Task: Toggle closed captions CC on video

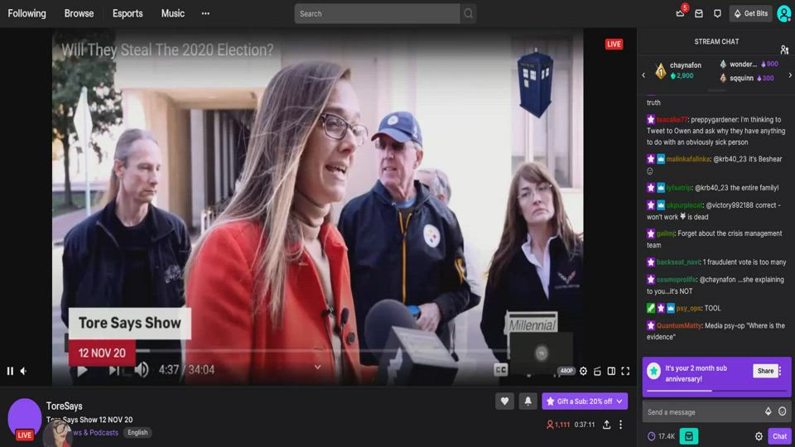Action: (x=501, y=371)
